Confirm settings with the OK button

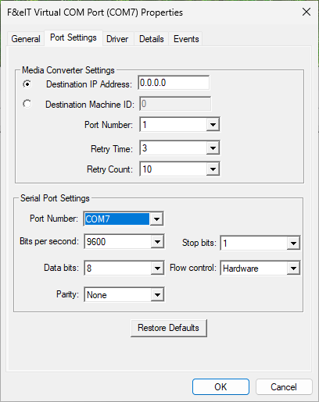pos(220,387)
